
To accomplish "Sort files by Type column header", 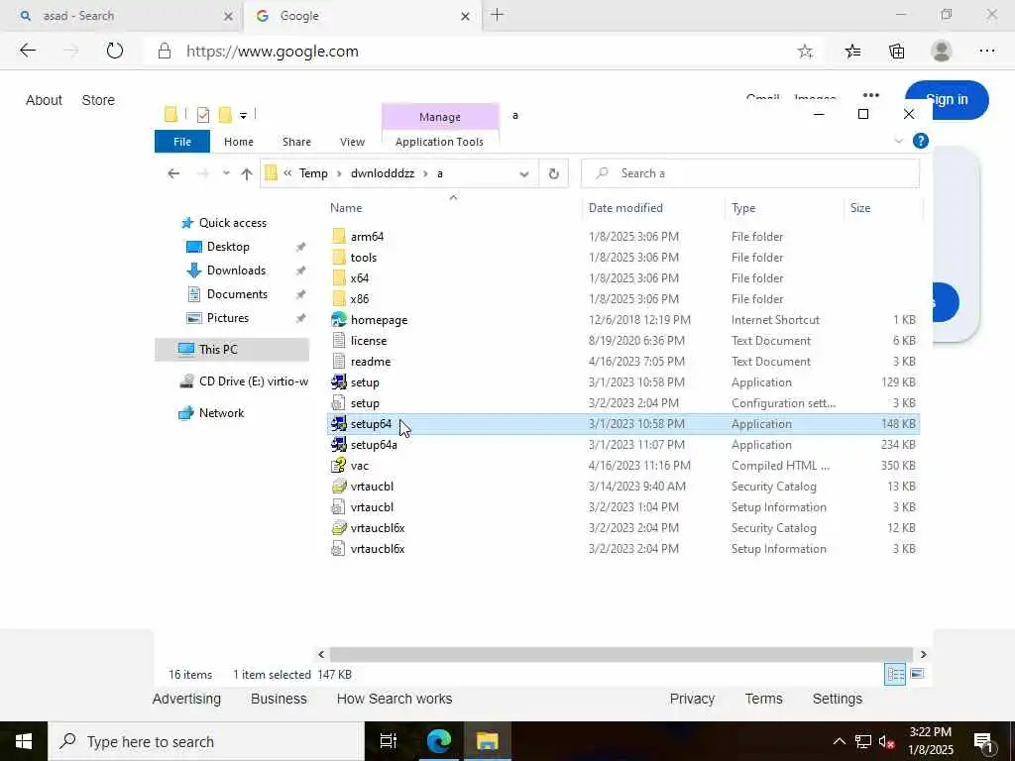I will click(743, 208).
